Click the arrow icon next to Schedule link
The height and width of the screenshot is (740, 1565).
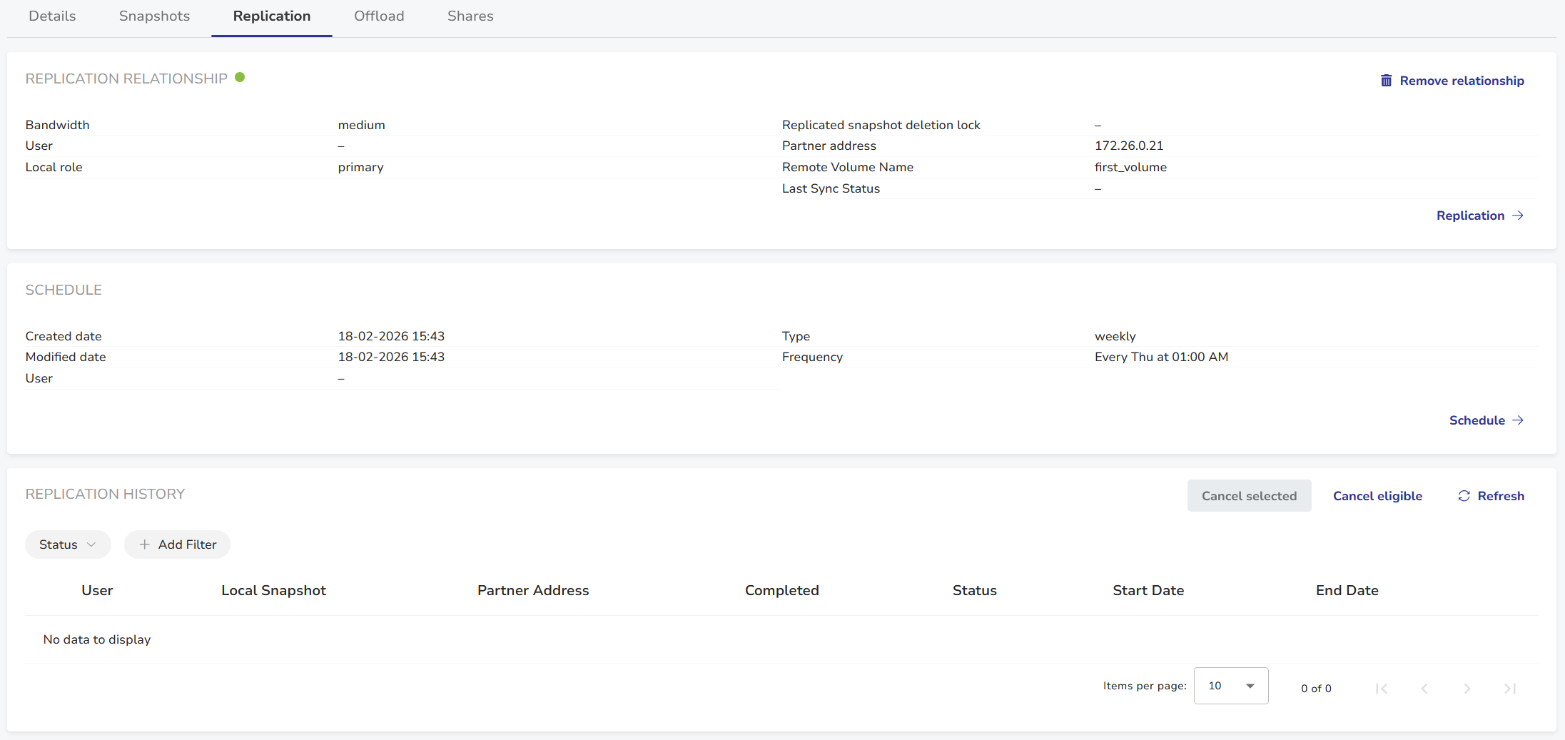pos(1518,420)
